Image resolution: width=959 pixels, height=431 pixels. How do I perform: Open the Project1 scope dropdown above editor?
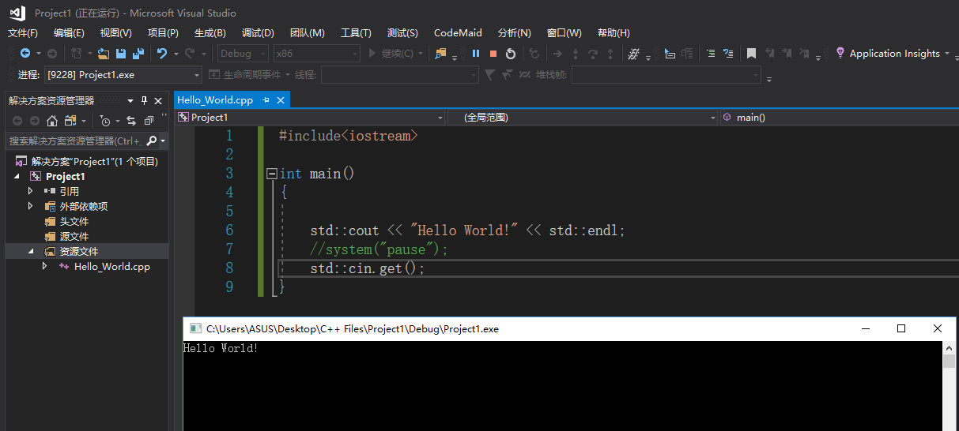[441, 118]
